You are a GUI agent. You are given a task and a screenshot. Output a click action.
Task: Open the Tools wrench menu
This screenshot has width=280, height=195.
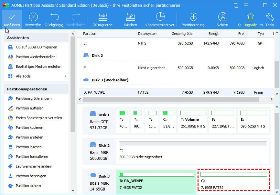270,17
